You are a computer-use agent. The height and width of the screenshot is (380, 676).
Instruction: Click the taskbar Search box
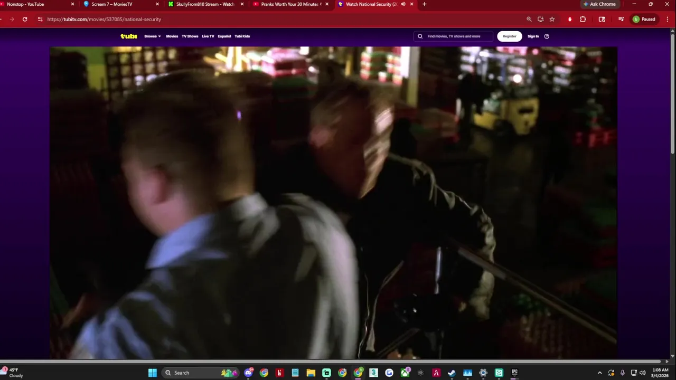click(201, 373)
